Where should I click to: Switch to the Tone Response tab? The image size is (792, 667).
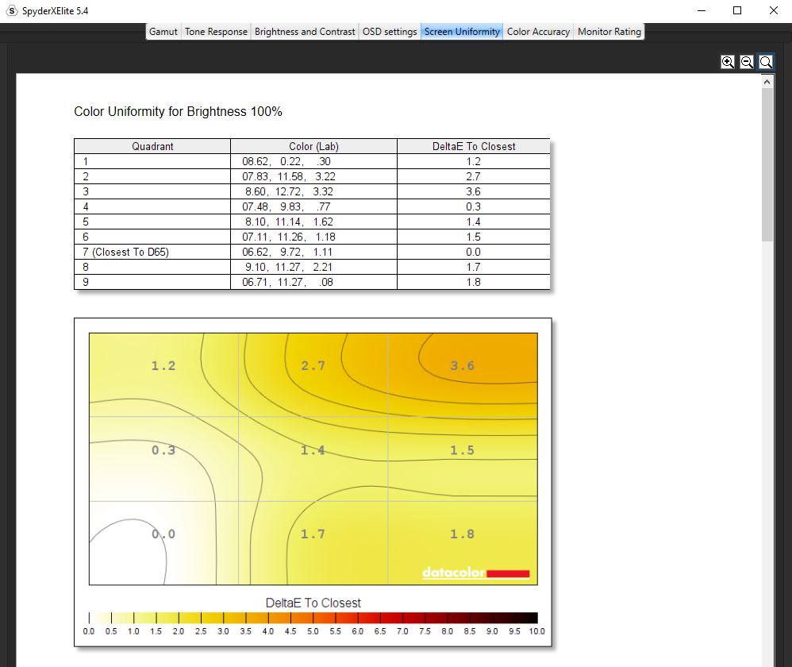click(x=216, y=32)
